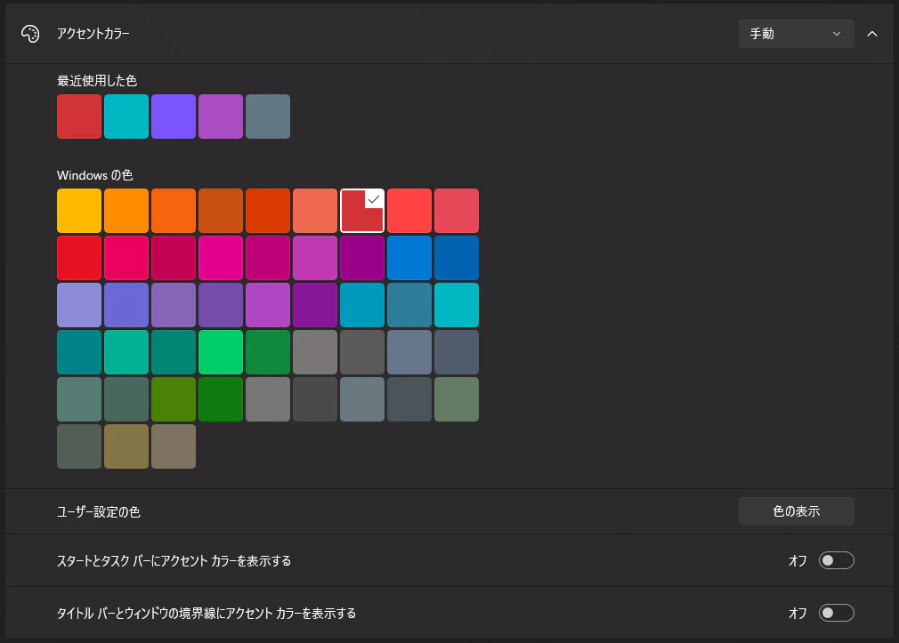Pick the violet recently used color

tap(174, 117)
